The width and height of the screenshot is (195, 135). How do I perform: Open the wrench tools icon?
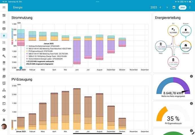coord(4,56)
